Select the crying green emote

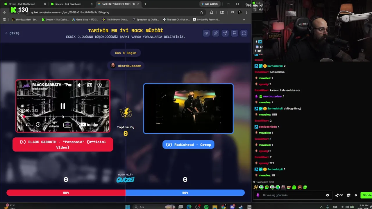pos(278,187)
